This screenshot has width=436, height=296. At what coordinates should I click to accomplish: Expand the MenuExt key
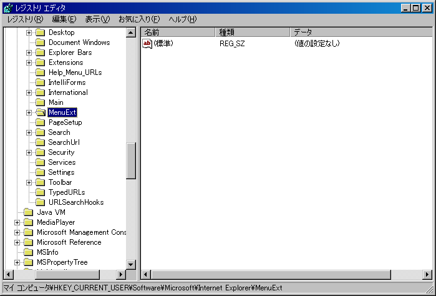(x=29, y=112)
